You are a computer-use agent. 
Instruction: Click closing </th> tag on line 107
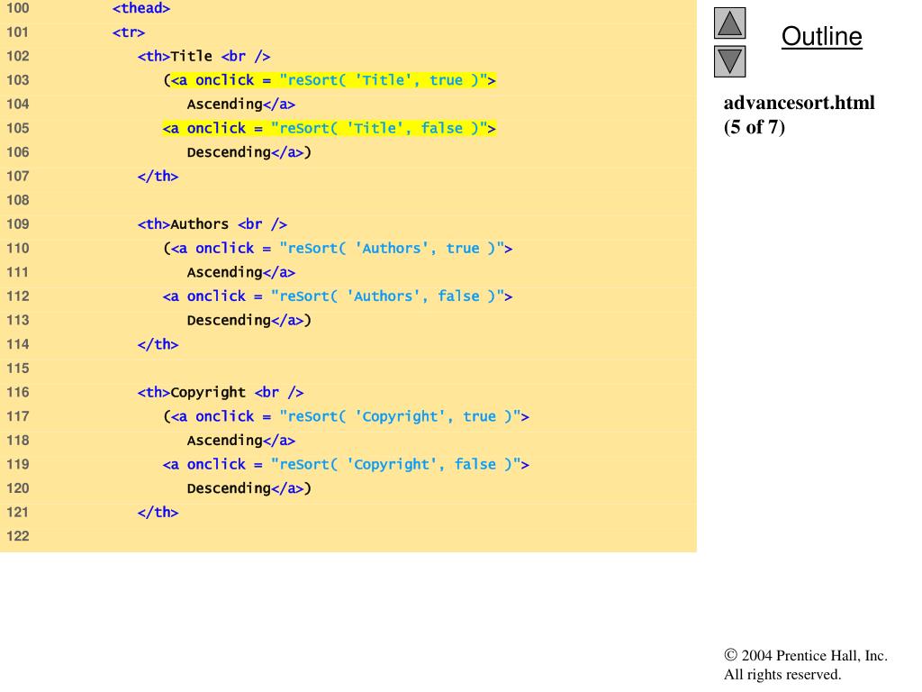pyautogui.click(x=158, y=176)
